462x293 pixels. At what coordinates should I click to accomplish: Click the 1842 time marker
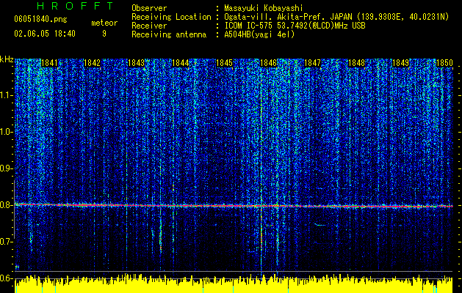click(93, 63)
